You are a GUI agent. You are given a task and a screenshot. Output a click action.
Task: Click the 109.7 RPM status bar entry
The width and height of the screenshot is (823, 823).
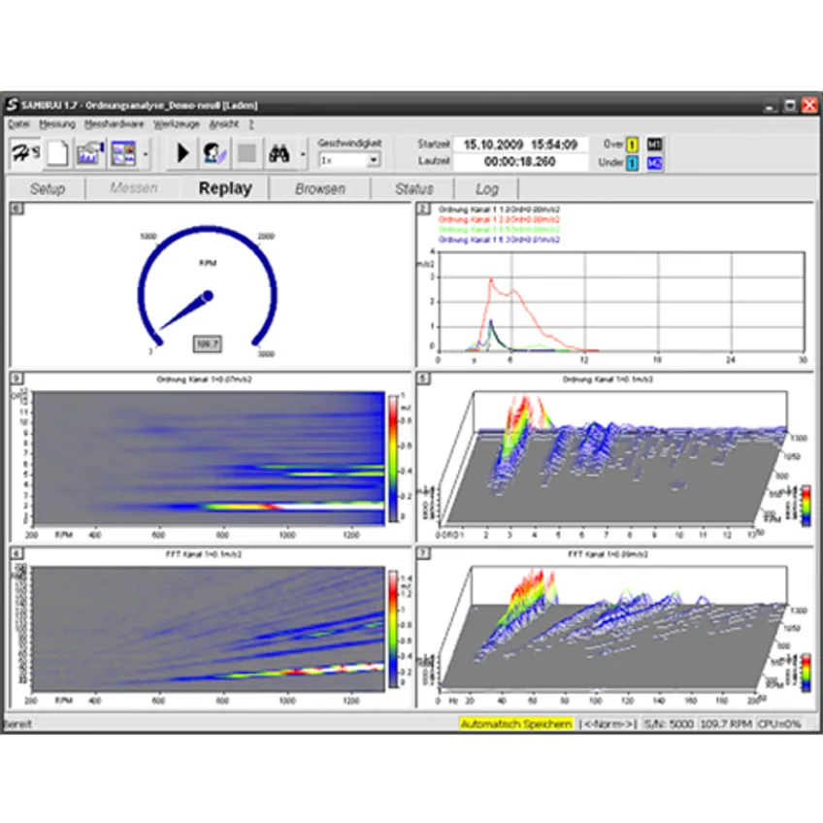[726, 724]
